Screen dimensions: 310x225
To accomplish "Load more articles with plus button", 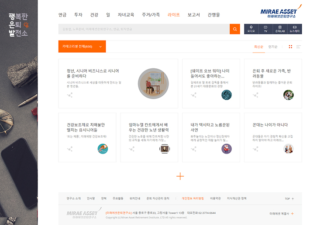I will 180,176.
